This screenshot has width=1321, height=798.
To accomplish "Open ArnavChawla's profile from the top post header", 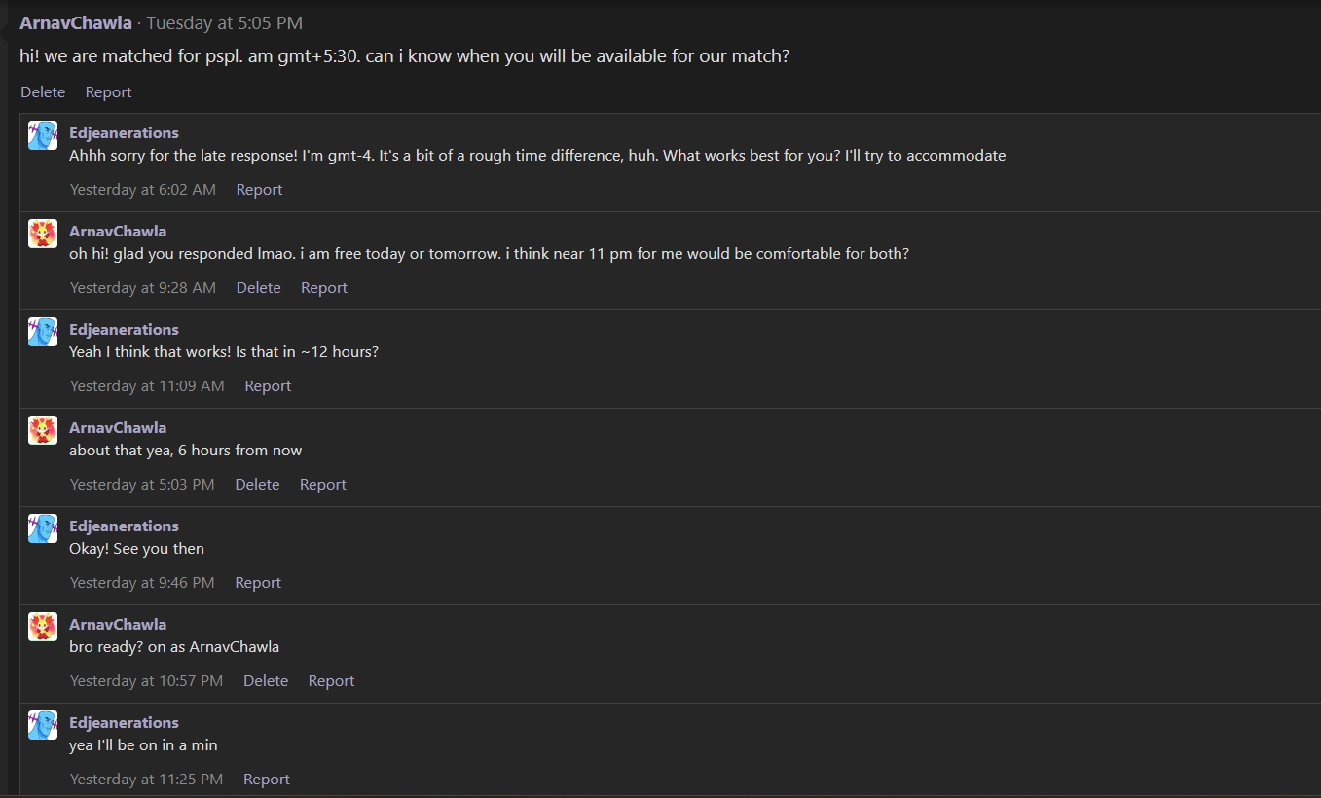I will (76, 23).
